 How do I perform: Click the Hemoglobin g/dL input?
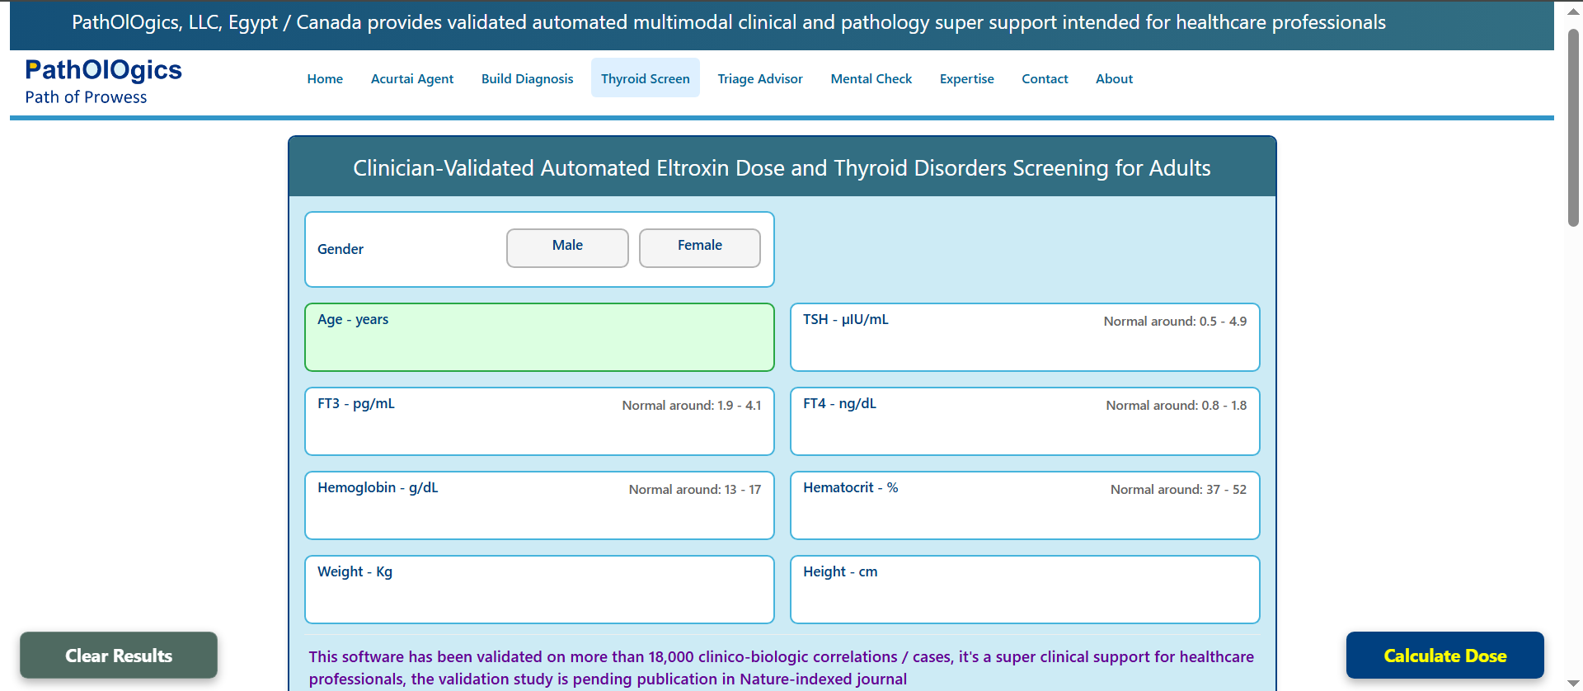coord(539,505)
